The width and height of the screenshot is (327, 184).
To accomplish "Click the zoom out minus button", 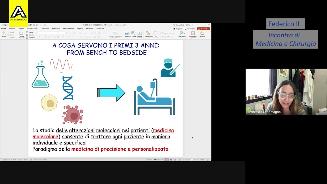I will coord(183,160).
